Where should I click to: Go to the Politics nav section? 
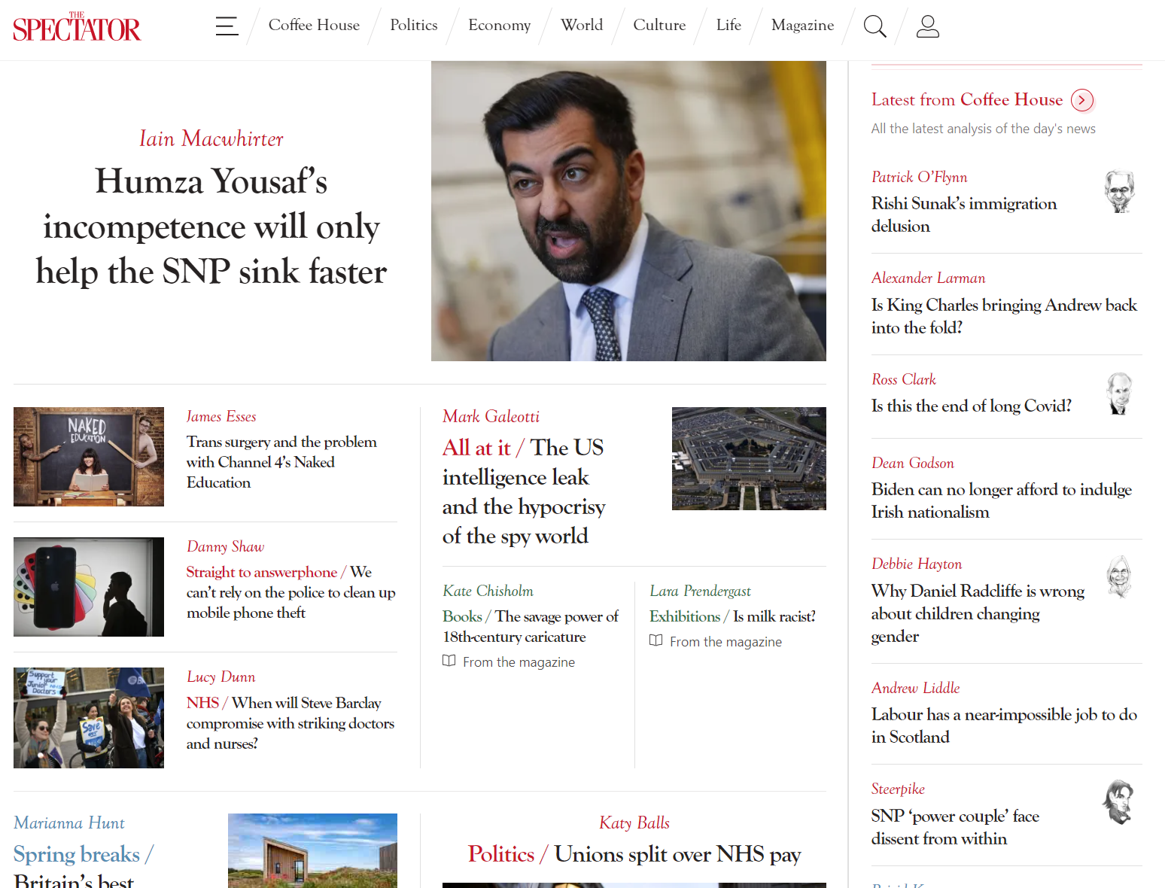pyautogui.click(x=413, y=26)
